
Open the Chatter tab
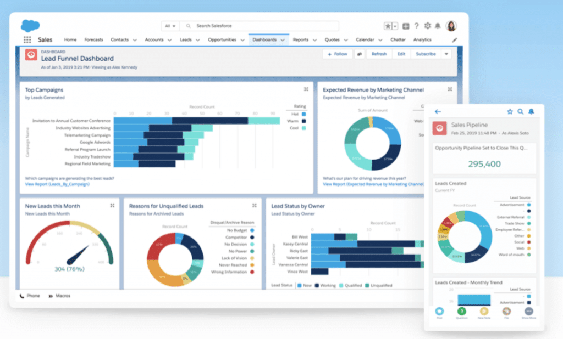click(x=398, y=40)
